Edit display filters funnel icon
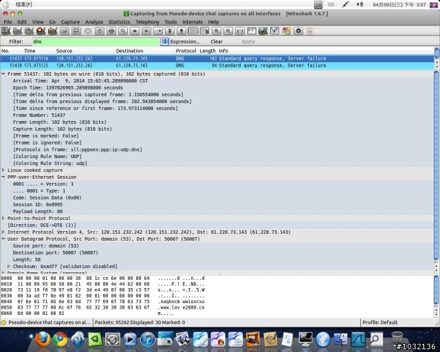This screenshot has height=352, width=440. 275,31
